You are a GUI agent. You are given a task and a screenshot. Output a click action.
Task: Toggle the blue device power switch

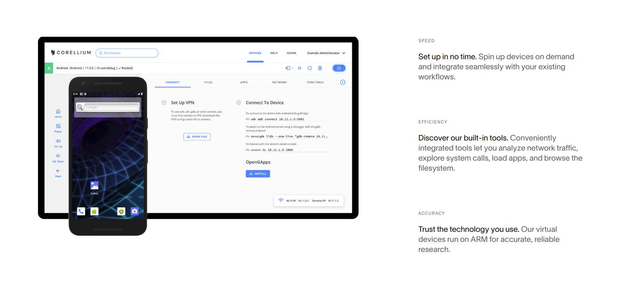click(x=339, y=68)
